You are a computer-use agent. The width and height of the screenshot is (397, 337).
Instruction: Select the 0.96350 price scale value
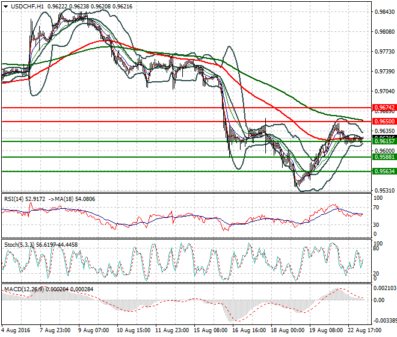pyautogui.click(x=384, y=131)
